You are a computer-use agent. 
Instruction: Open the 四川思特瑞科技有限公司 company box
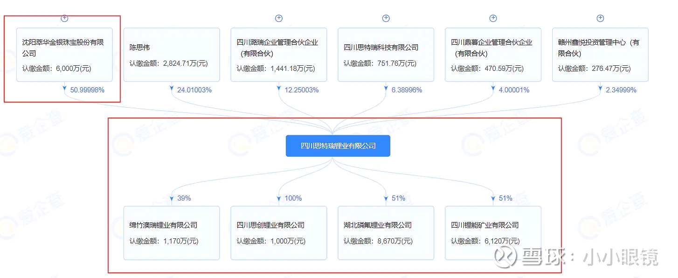click(x=386, y=55)
